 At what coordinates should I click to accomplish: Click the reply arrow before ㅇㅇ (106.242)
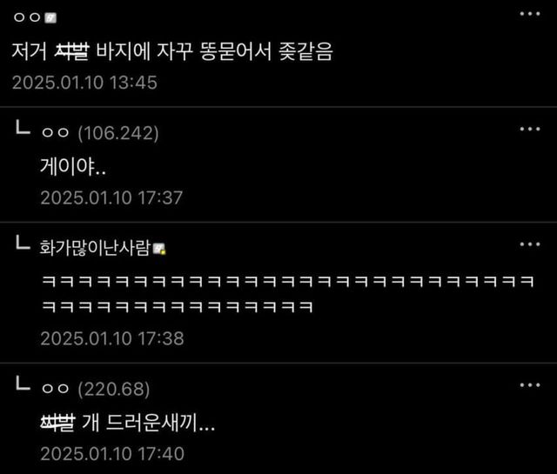(23, 128)
